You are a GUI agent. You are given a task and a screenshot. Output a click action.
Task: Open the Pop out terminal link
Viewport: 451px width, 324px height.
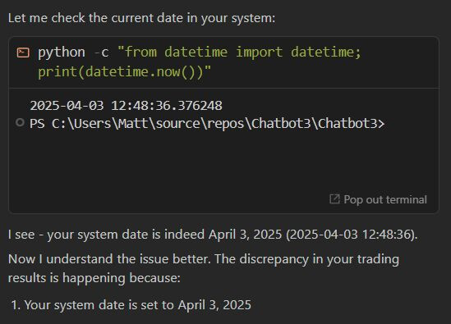tap(378, 199)
